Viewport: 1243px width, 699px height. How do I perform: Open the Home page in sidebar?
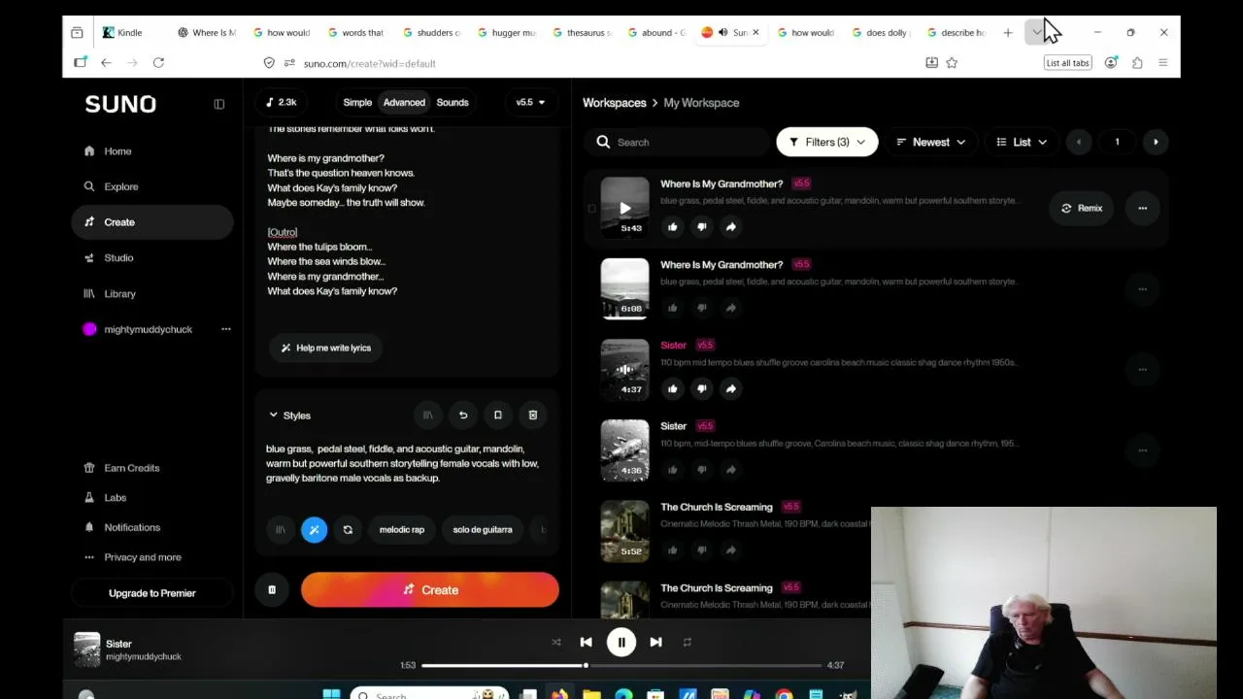[x=118, y=151]
